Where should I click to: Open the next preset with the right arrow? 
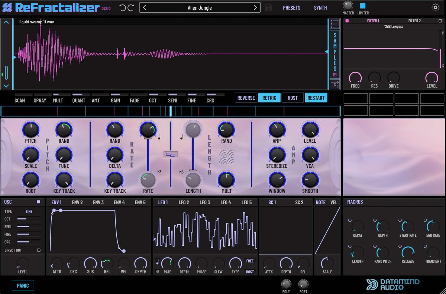click(x=256, y=7)
